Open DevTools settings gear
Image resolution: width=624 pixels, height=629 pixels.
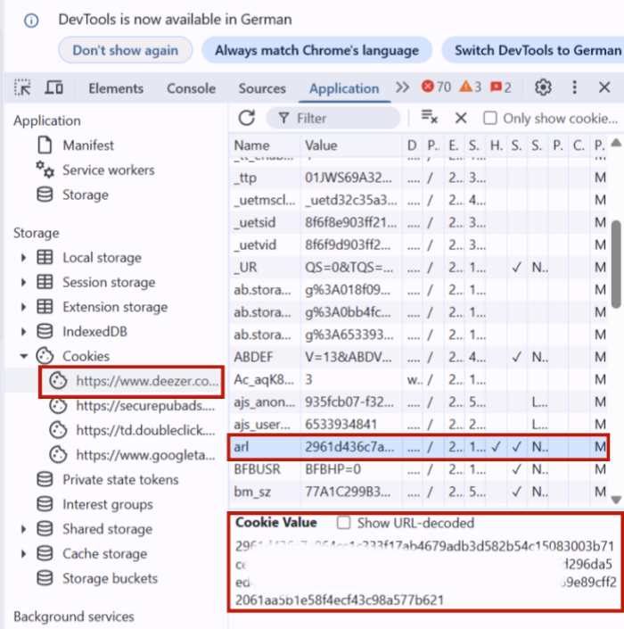pyautogui.click(x=543, y=87)
